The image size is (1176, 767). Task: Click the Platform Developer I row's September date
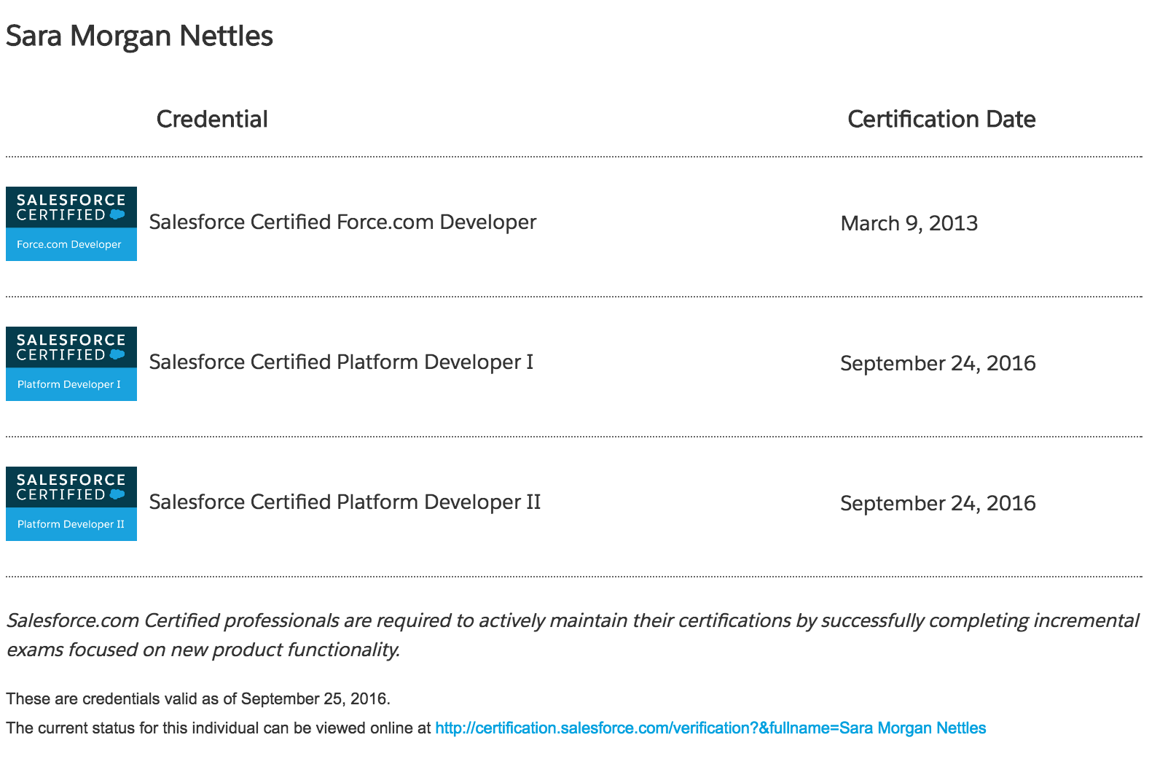point(938,363)
